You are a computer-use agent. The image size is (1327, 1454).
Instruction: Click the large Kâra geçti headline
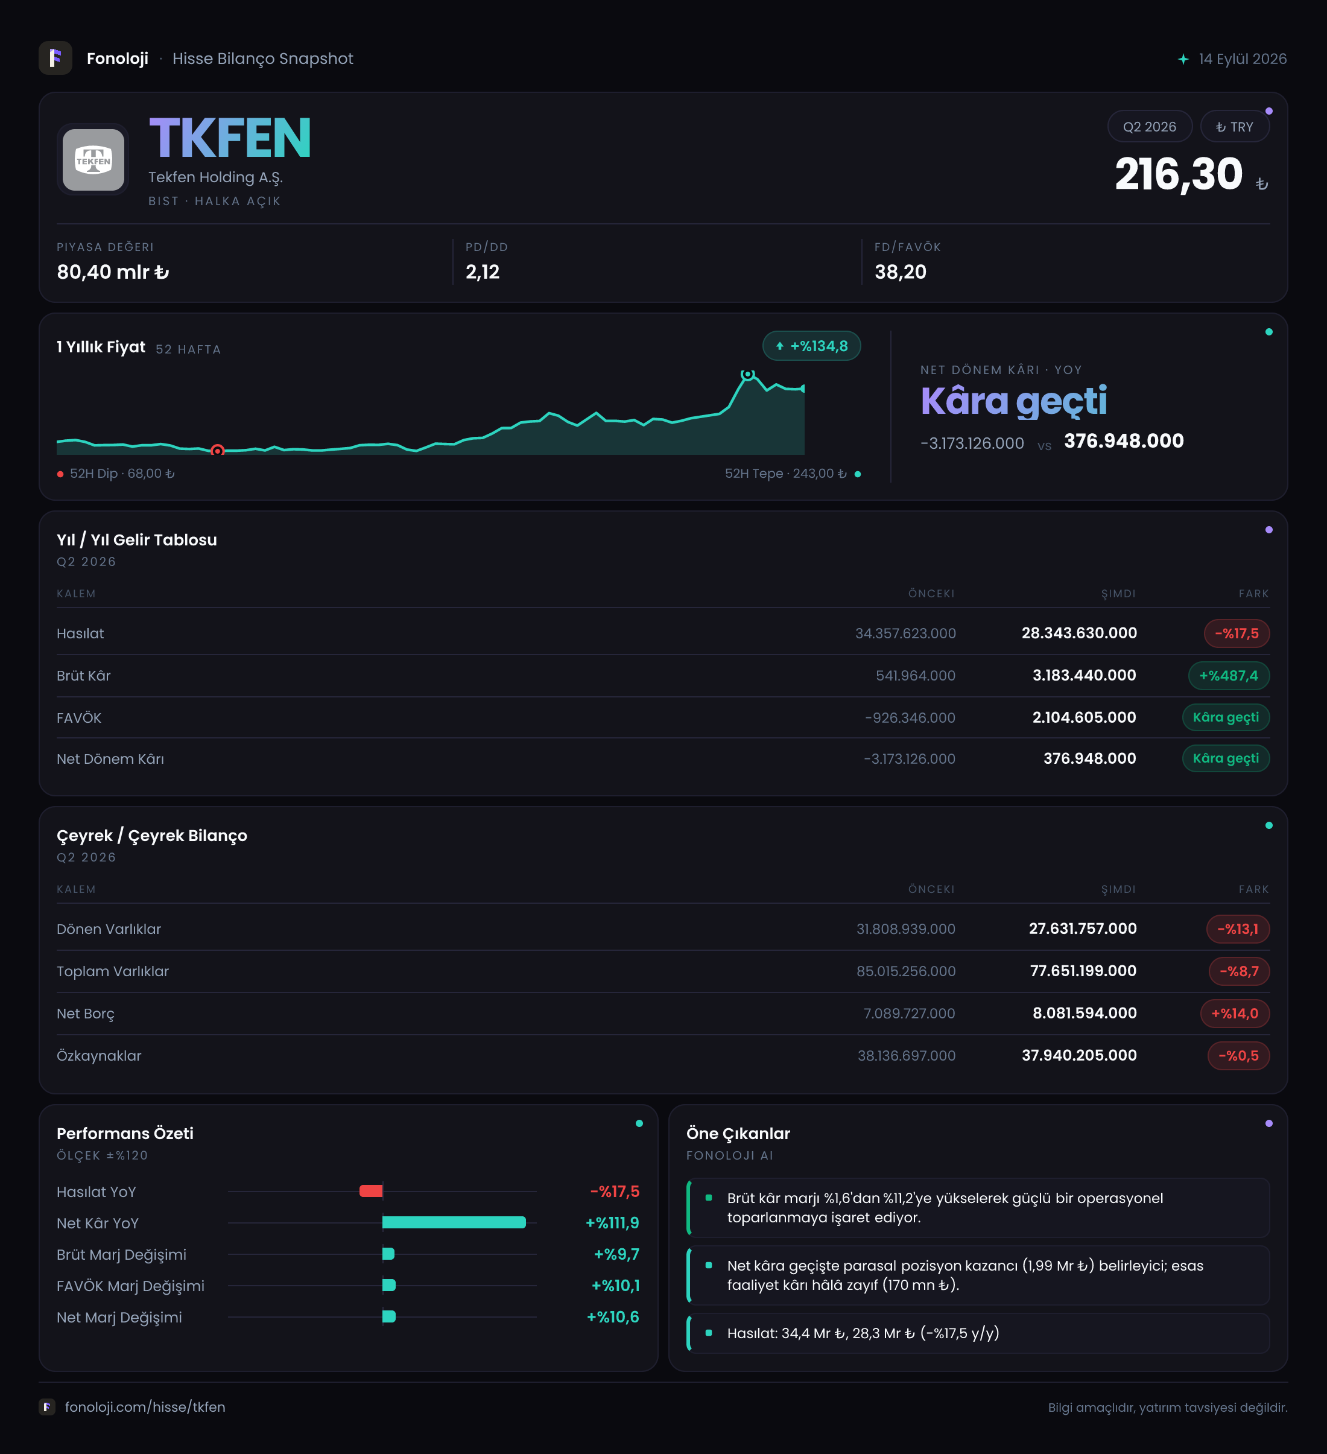pos(1013,401)
